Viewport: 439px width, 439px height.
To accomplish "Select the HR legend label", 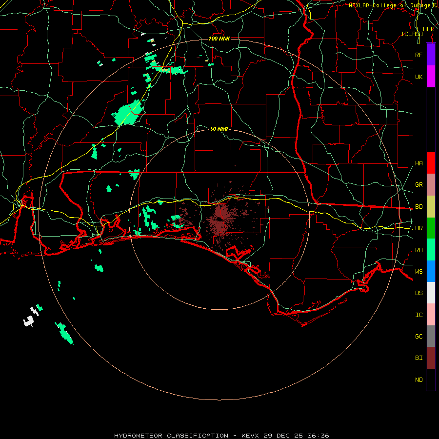I will coord(419,228).
